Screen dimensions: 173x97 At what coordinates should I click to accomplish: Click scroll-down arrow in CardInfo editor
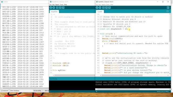pyautogui.click(x=170, y=73)
